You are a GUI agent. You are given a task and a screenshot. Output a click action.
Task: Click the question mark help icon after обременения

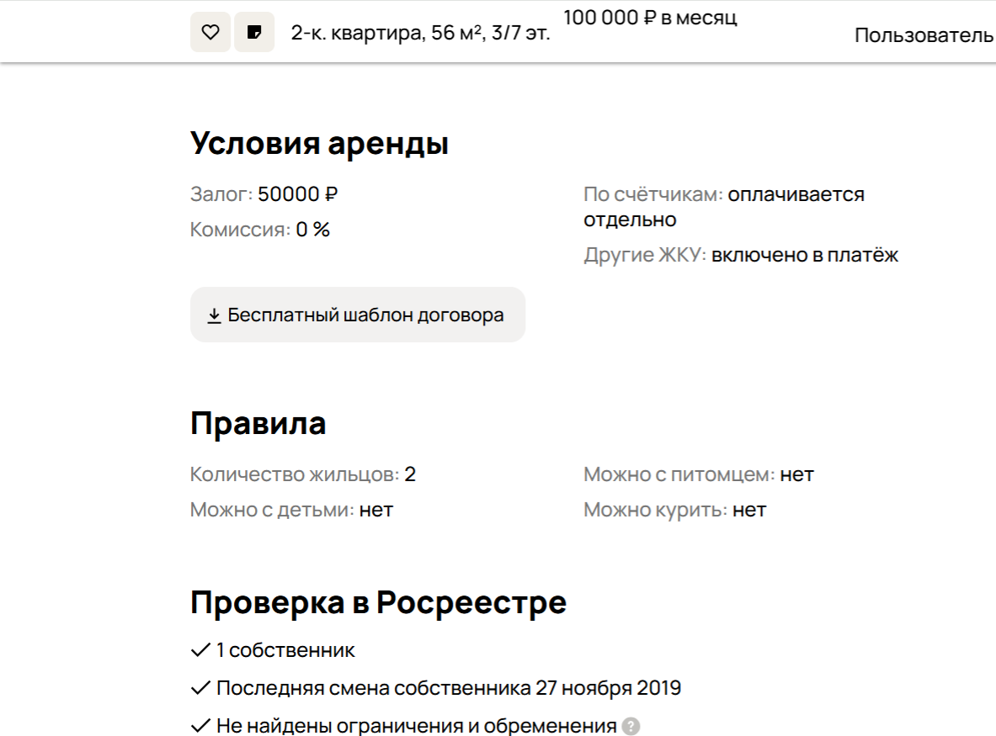[x=631, y=727]
